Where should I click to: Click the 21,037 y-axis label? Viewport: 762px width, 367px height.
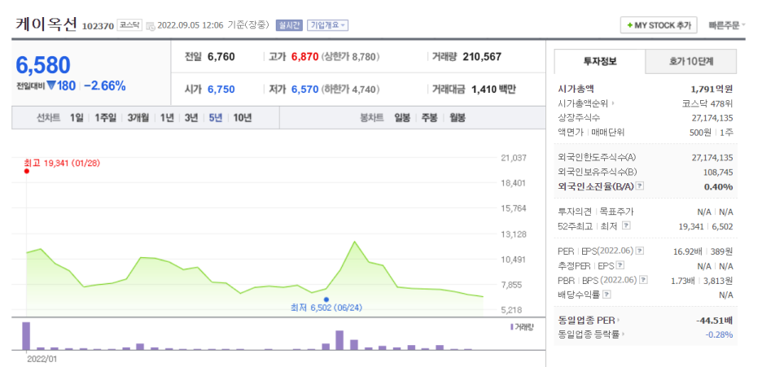point(513,157)
